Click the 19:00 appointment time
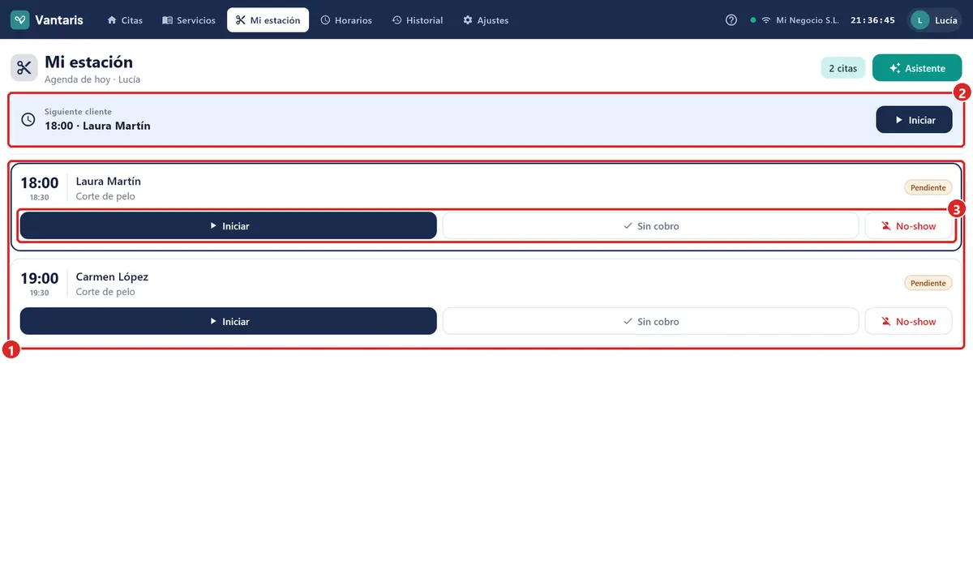Viewport: 973px width, 561px height. (40, 278)
